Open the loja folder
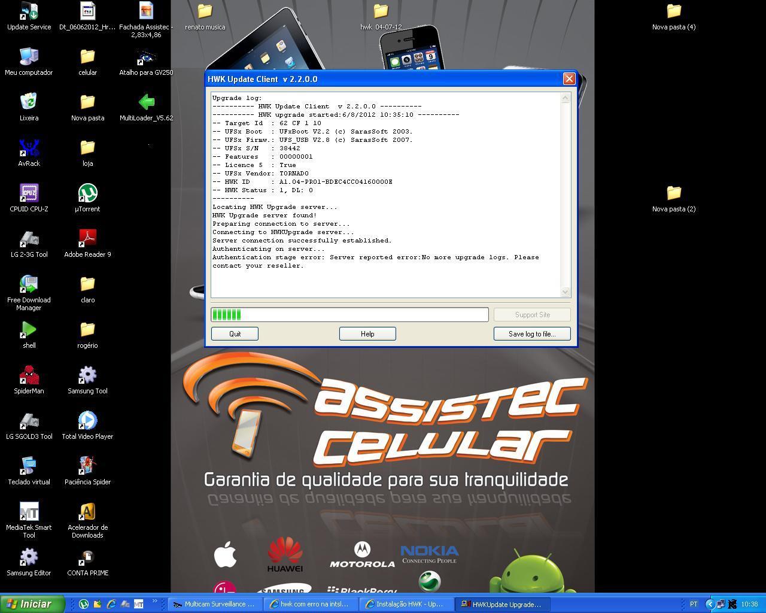 coord(87,153)
